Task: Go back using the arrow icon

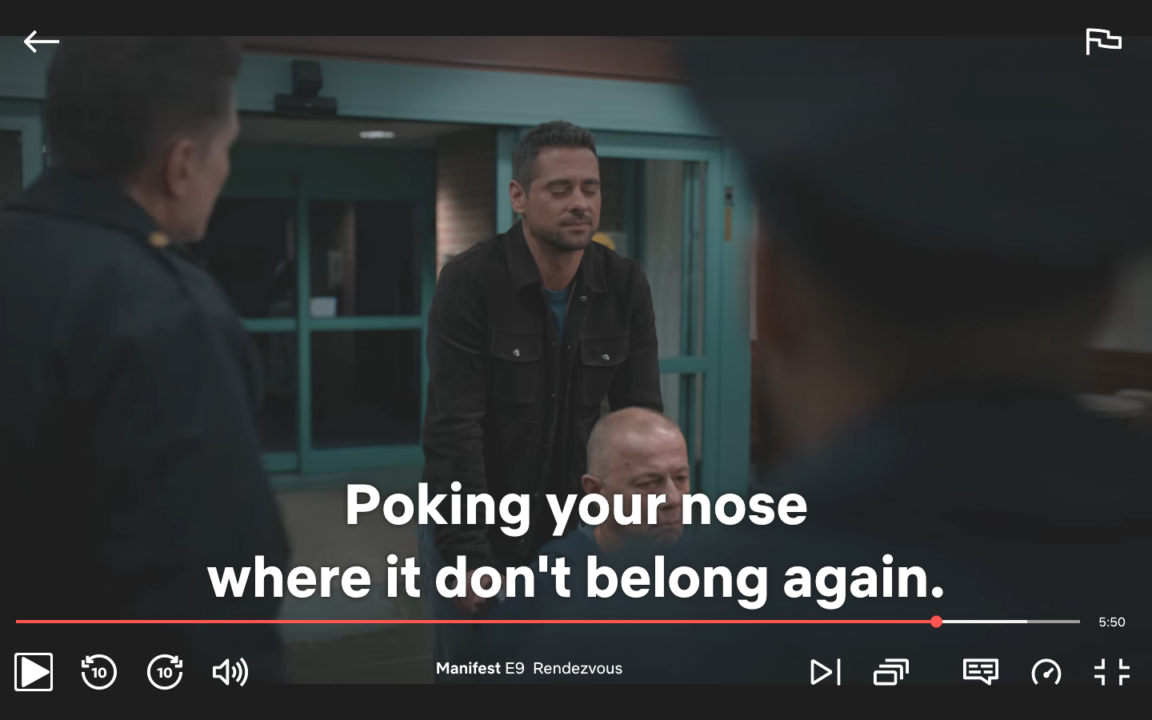Action: pyautogui.click(x=42, y=42)
